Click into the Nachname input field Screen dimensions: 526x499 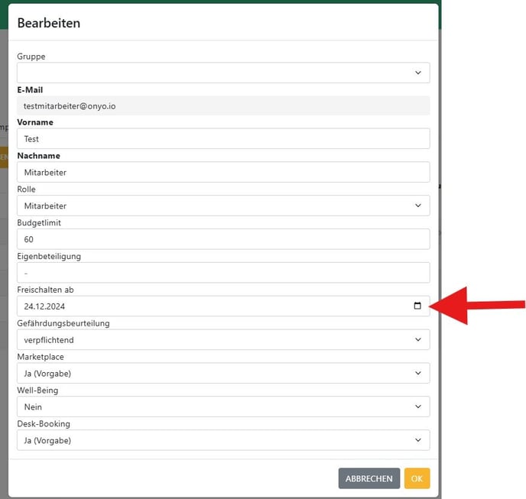pyautogui.click(x=223, y=172)
